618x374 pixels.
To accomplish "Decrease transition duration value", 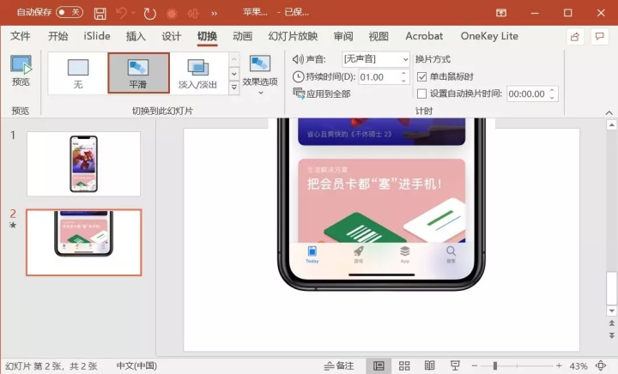I will tap(404, 81).
